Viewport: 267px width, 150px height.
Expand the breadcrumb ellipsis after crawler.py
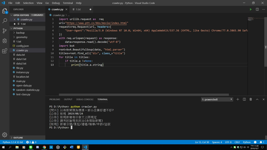tap(69, 15)
